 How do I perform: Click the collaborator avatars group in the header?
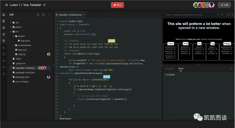204,5
